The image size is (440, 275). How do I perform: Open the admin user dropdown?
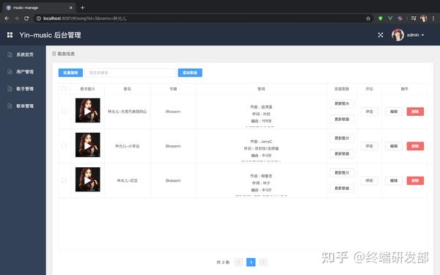(x=415, y=35)
